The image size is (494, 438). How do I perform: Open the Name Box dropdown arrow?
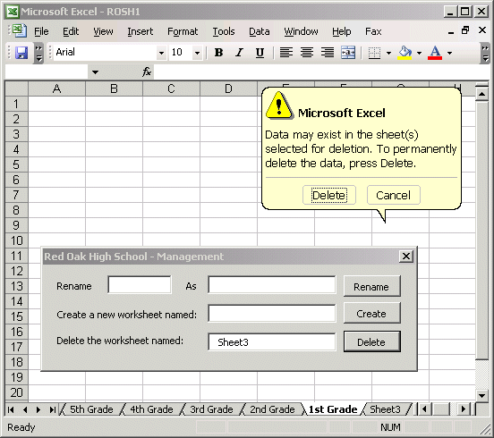click(95, 72)
